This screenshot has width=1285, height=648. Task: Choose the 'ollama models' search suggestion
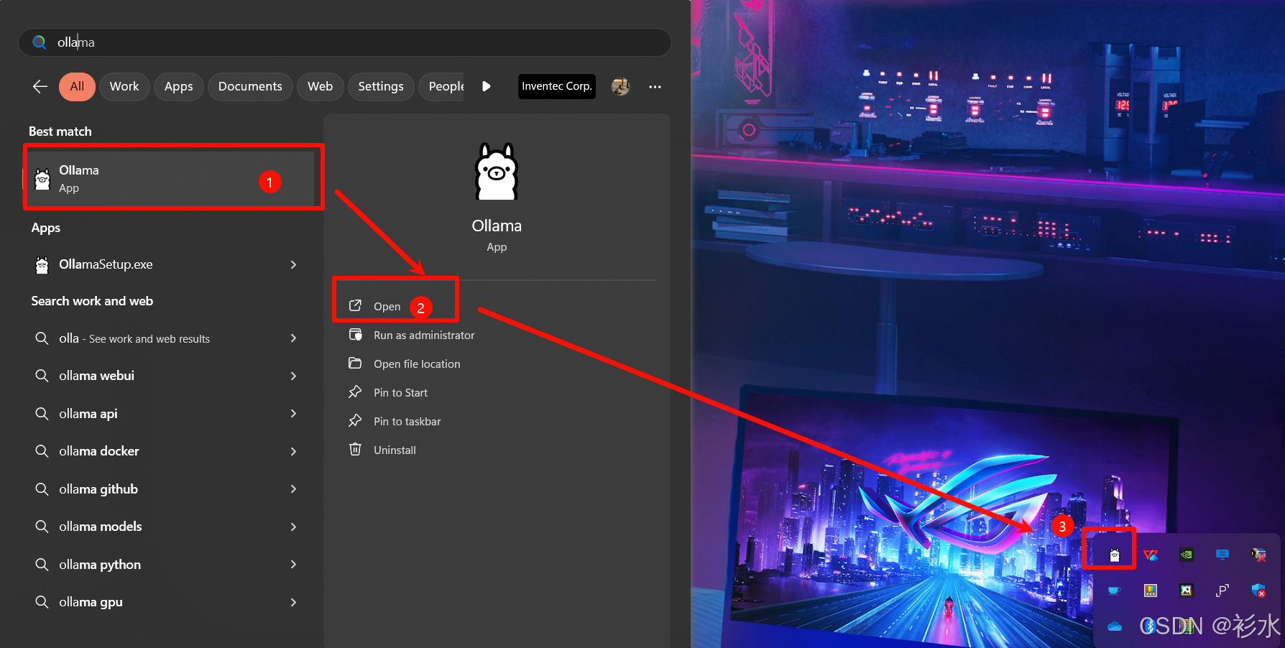pos(100,527)
